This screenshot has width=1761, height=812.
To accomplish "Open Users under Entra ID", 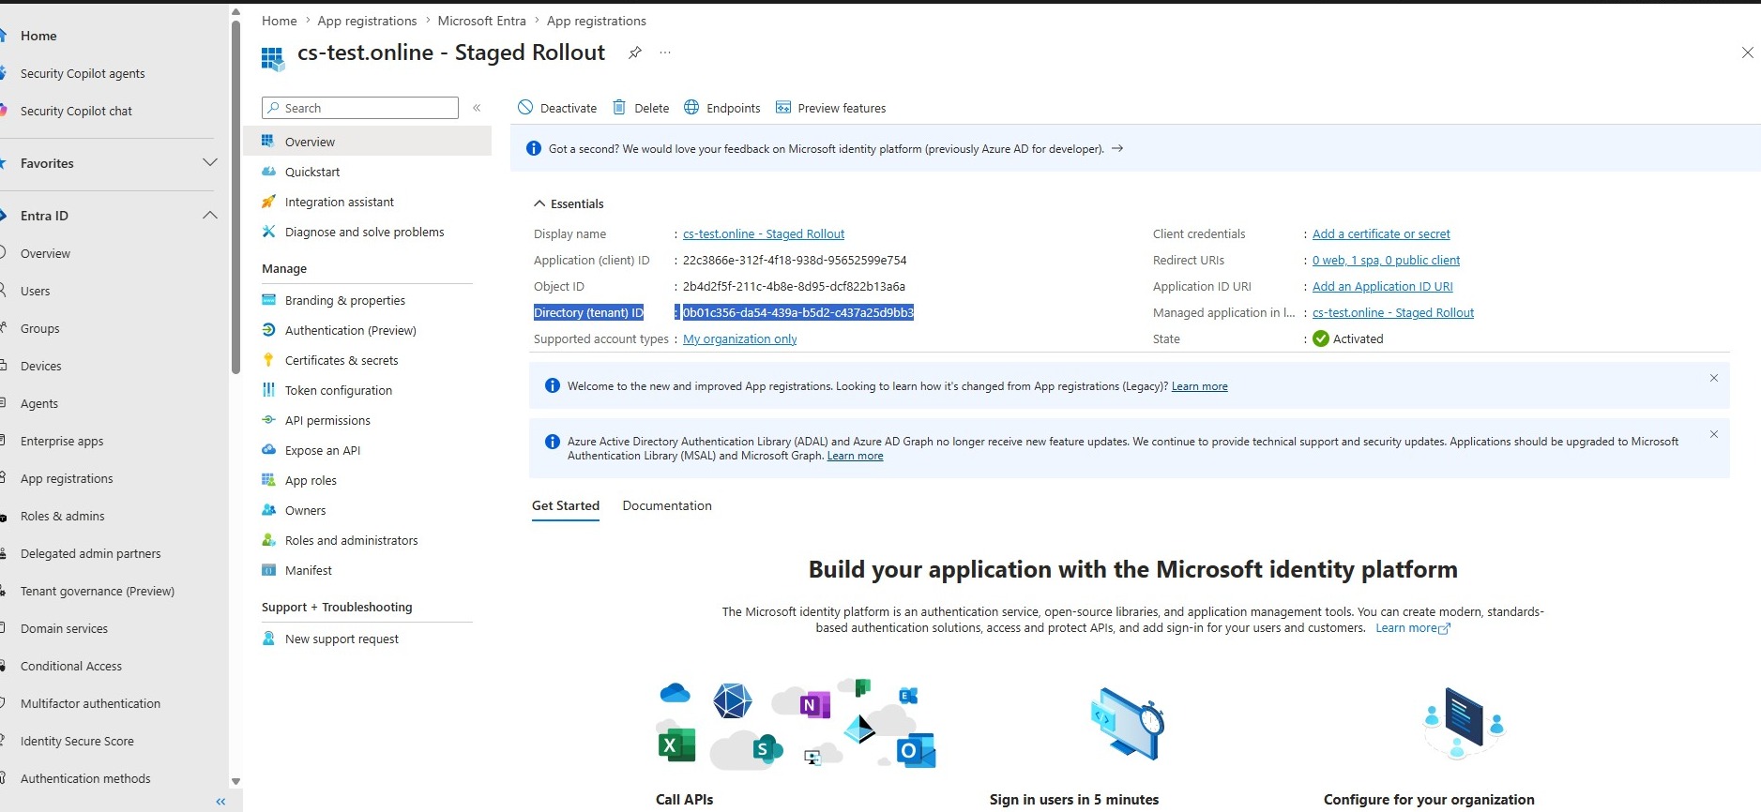I will point(36,291).
